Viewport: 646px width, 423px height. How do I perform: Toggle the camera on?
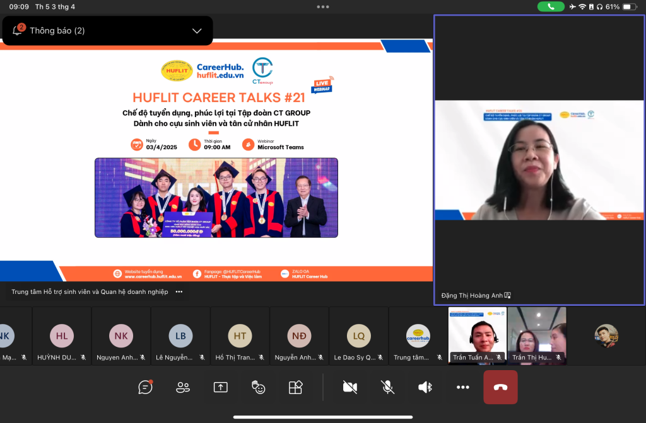point(349,387)
